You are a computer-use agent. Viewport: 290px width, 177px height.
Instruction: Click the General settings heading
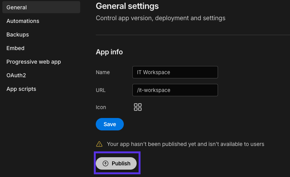tap(127, 6)
